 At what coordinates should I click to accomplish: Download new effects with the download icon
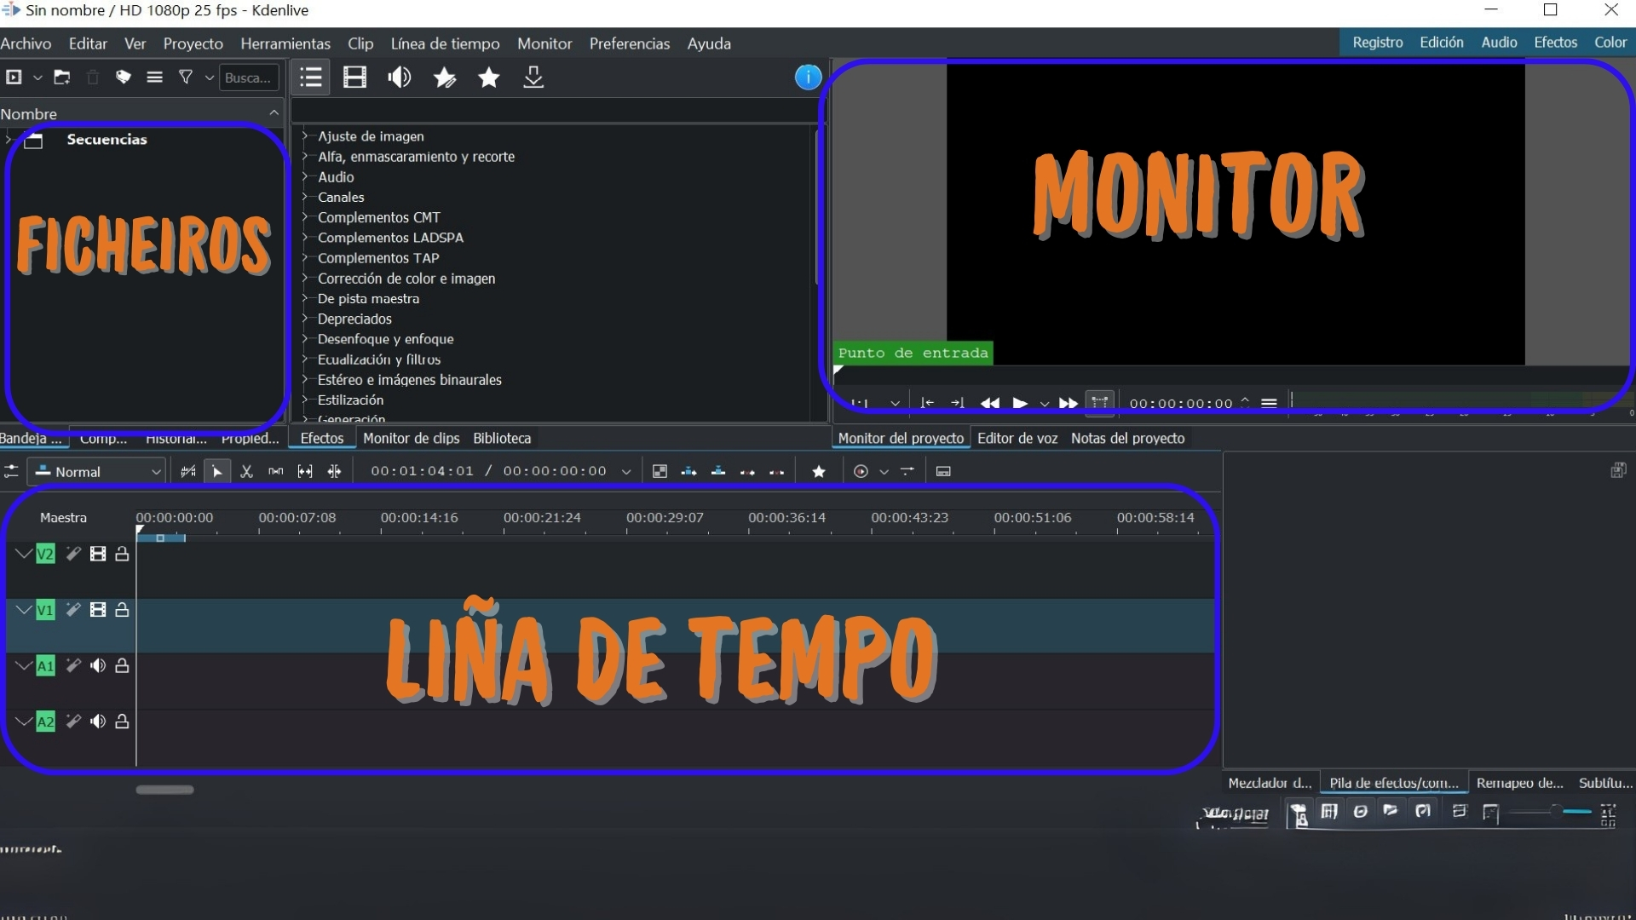point(533,77)
